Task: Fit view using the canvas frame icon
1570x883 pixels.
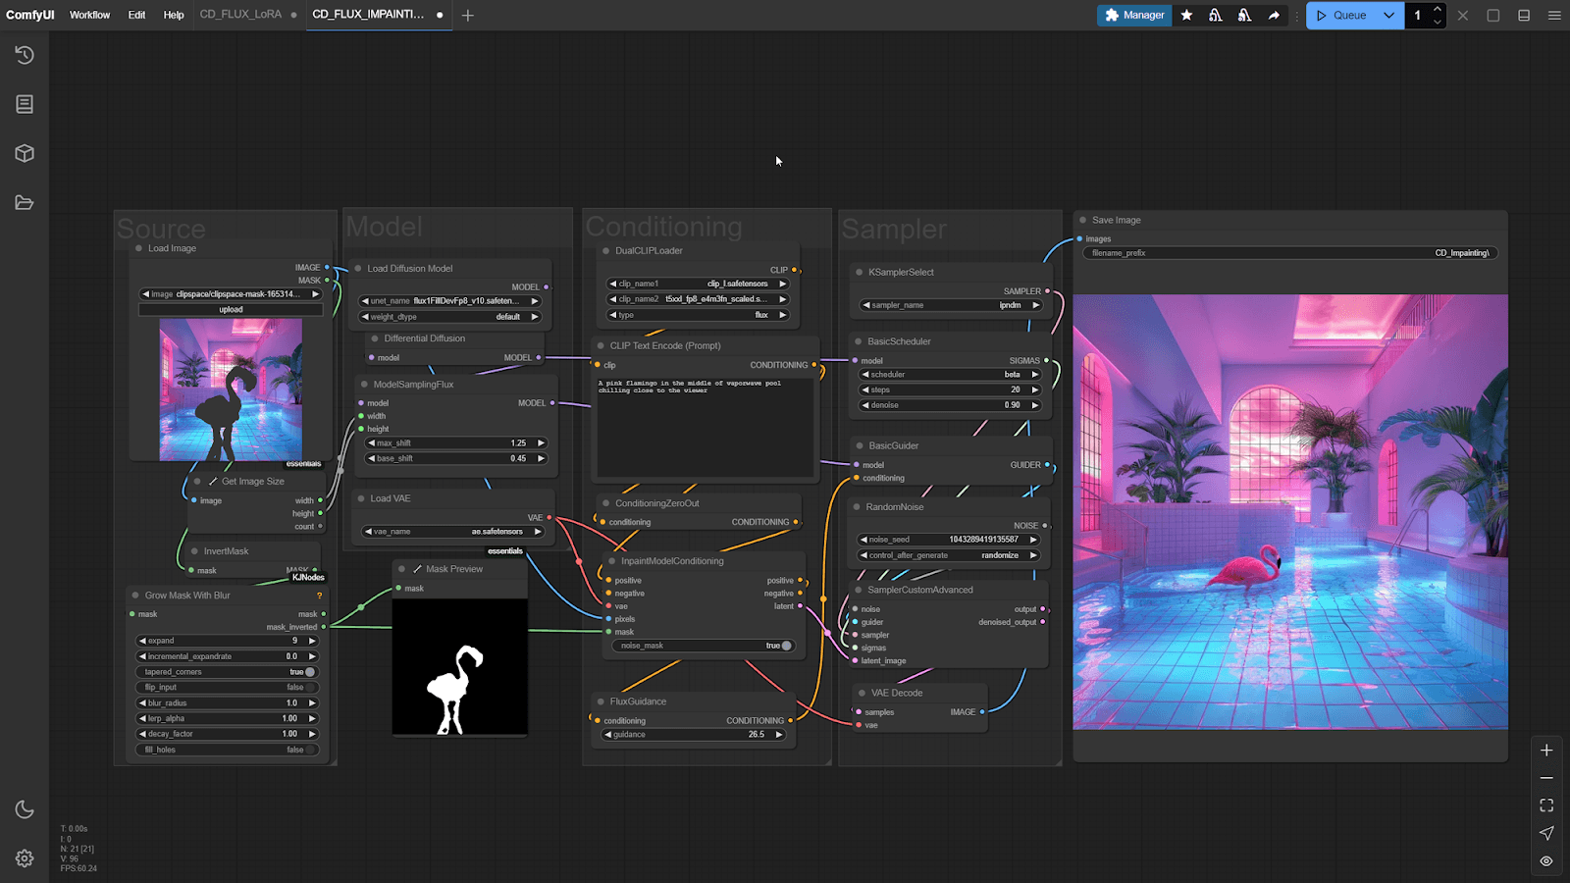Action: tap(1546, 805)
